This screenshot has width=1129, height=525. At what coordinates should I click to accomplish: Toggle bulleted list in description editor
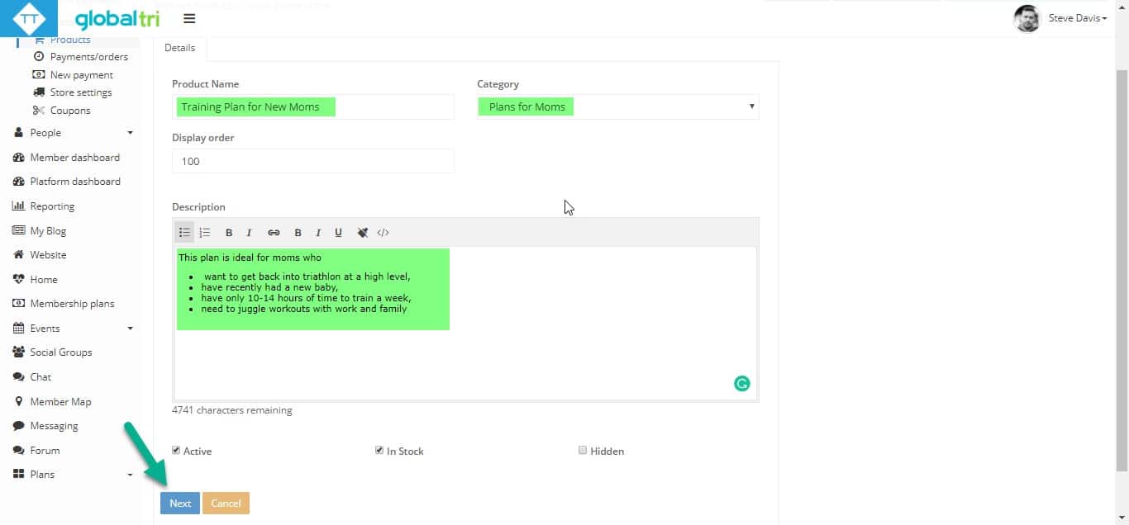click(185, 233)
